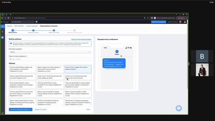This screenshot has height=121, width=215.
Task: Open the tab search chevron in the browser title bar
Action: (x=176, y=14)
